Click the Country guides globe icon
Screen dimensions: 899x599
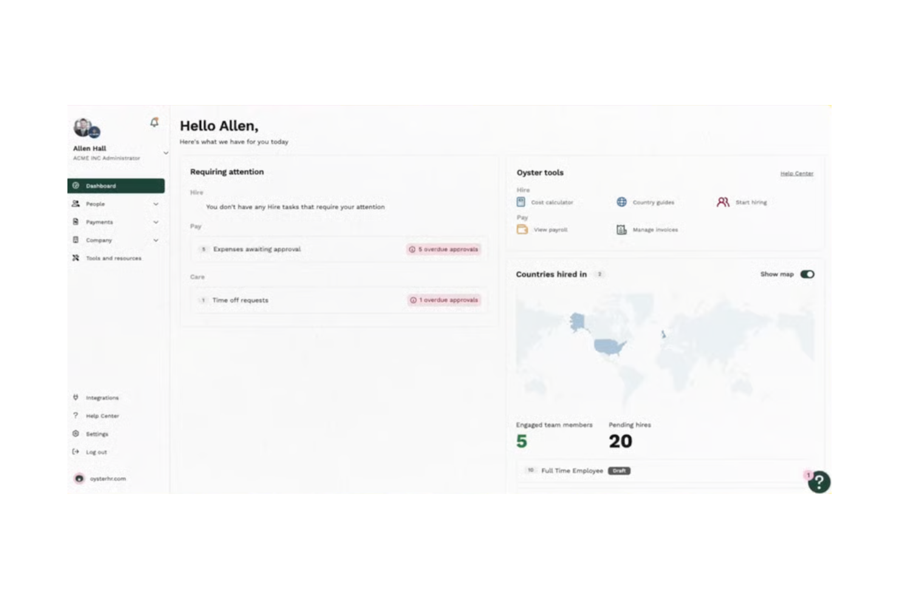coord(621,201)
